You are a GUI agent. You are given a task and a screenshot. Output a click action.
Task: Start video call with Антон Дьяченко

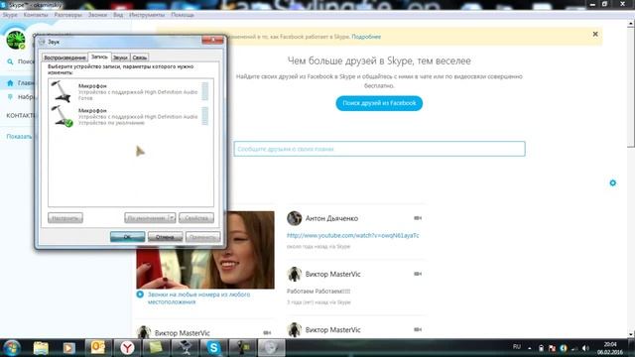[x=418, y=218]
